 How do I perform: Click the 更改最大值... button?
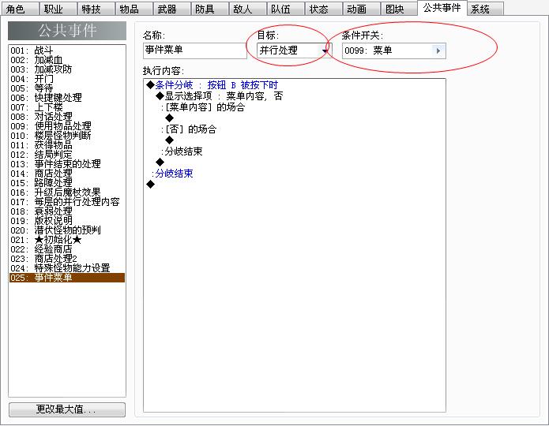click(x=67, y=409)
